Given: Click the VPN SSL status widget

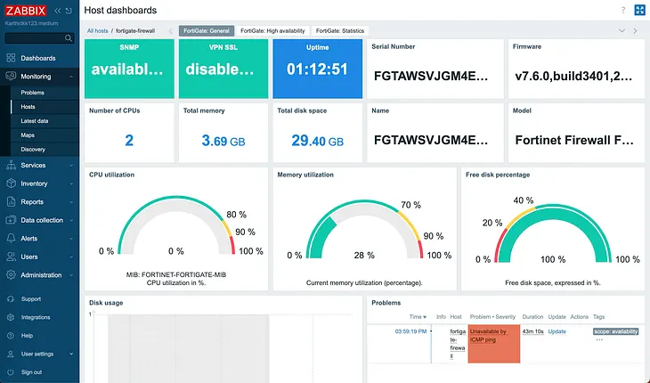Looking at the screenshot, I should pyautogui.click(x=223, y=69).
